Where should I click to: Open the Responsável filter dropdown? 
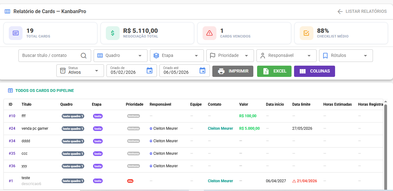287,56
